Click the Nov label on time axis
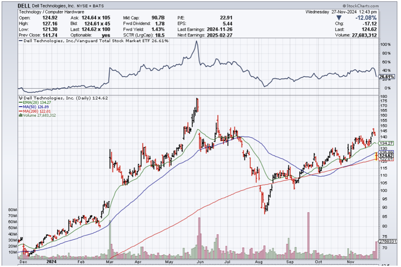Image resolution: width=401 pixels, height=267 pixels. [x=351, y=262]
